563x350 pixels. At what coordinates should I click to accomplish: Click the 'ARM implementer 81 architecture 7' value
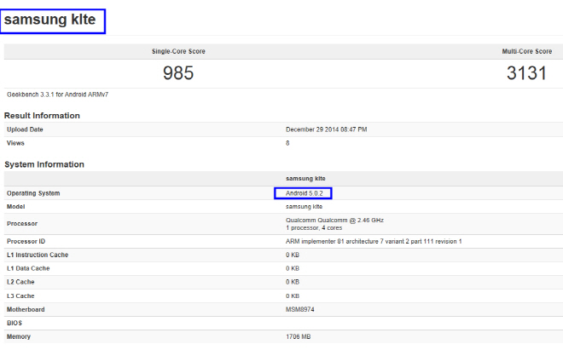(x=374, y=241)
